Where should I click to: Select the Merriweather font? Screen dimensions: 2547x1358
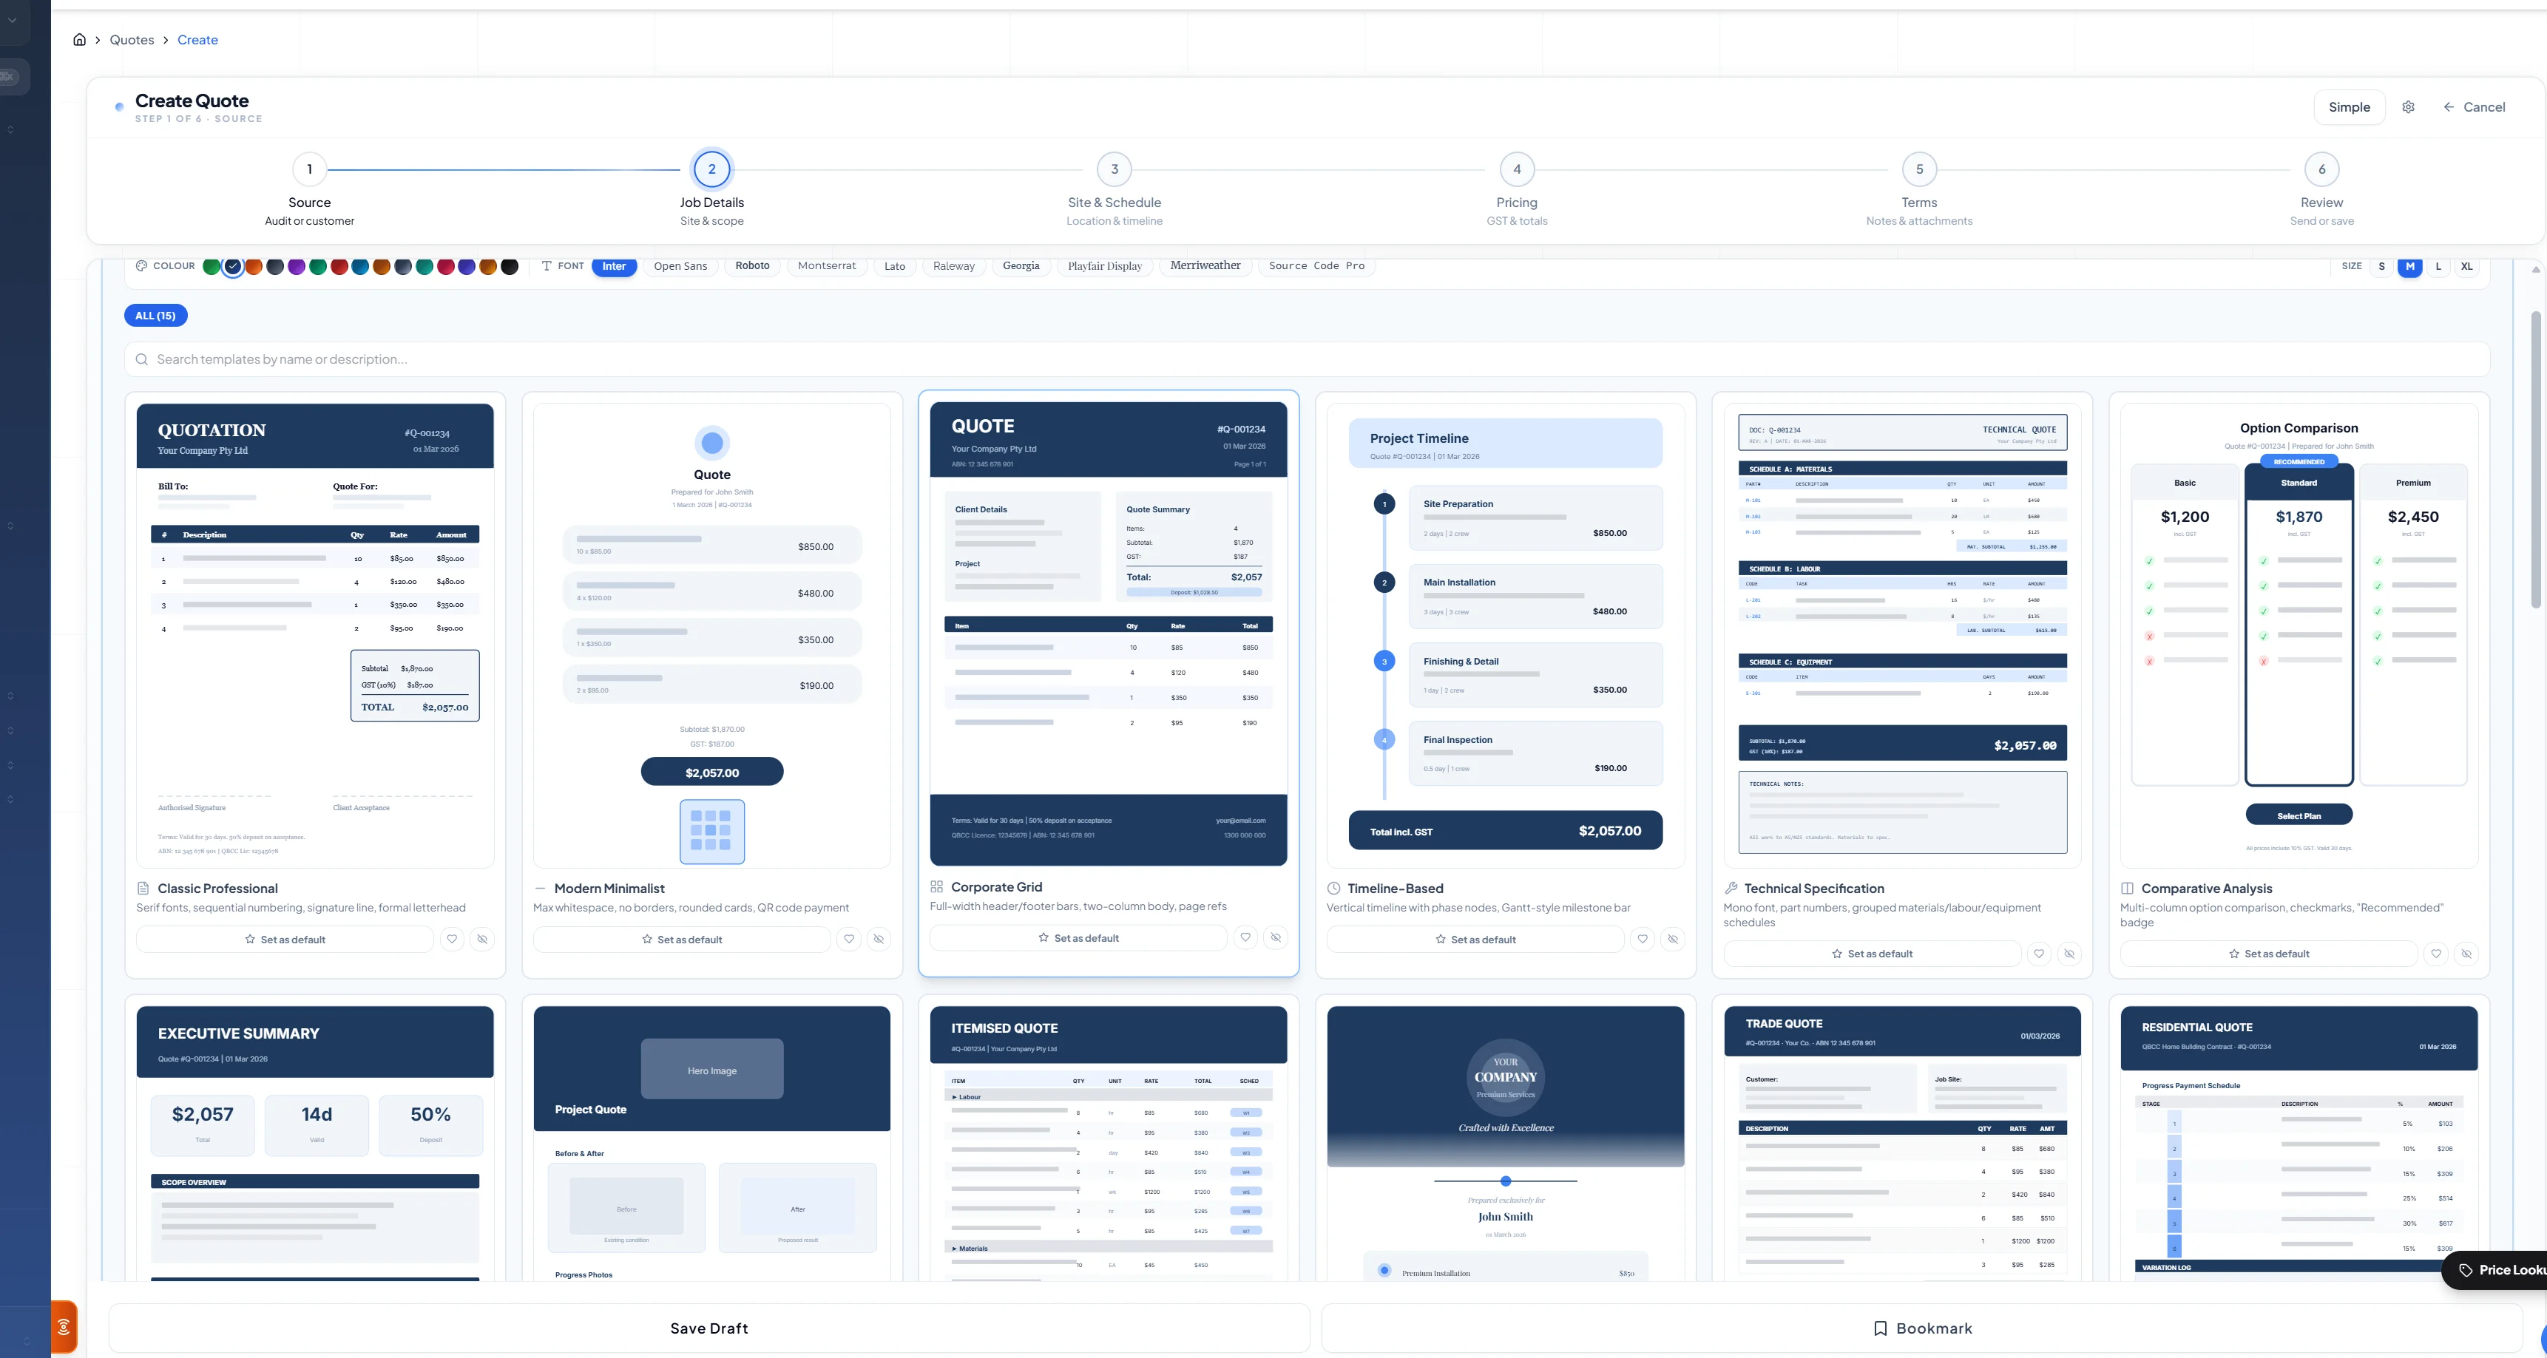[1205, 266]
